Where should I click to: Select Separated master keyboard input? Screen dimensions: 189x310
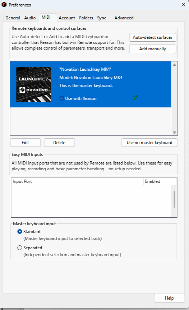coord(19,248)
